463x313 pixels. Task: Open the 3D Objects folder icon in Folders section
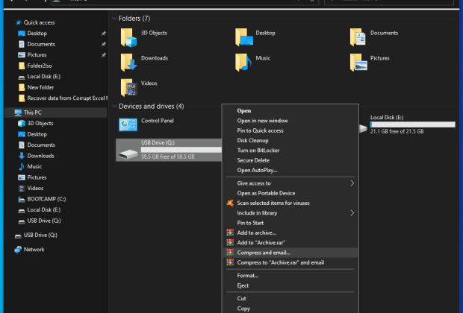click(128, 37)
